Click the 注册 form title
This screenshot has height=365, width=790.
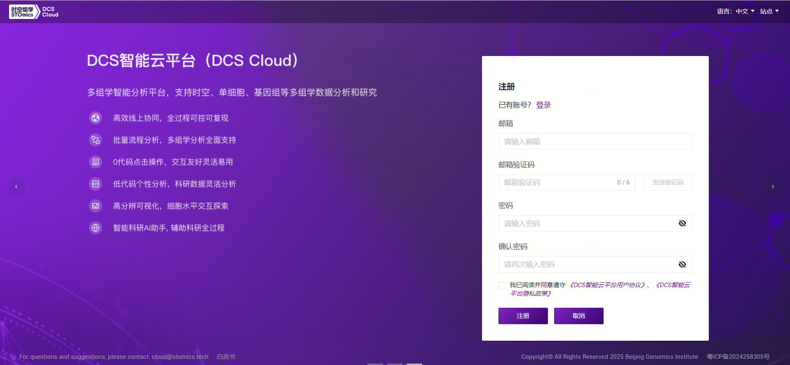click(x=506, y=87)
